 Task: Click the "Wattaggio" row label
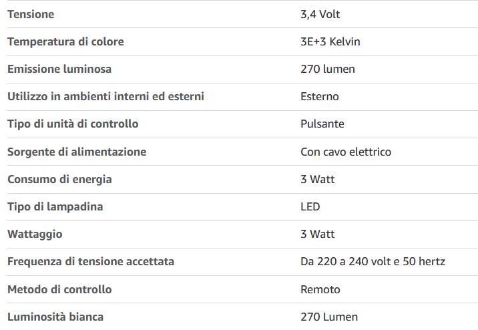pos(35,234)
